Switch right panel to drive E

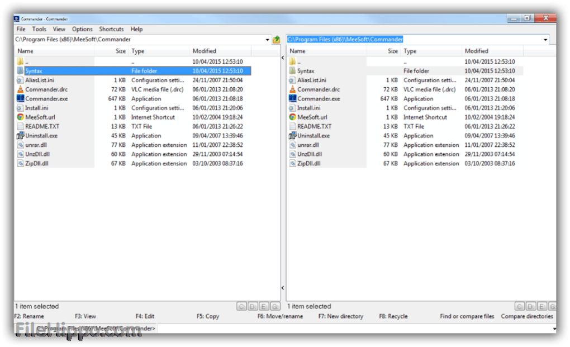542,307
